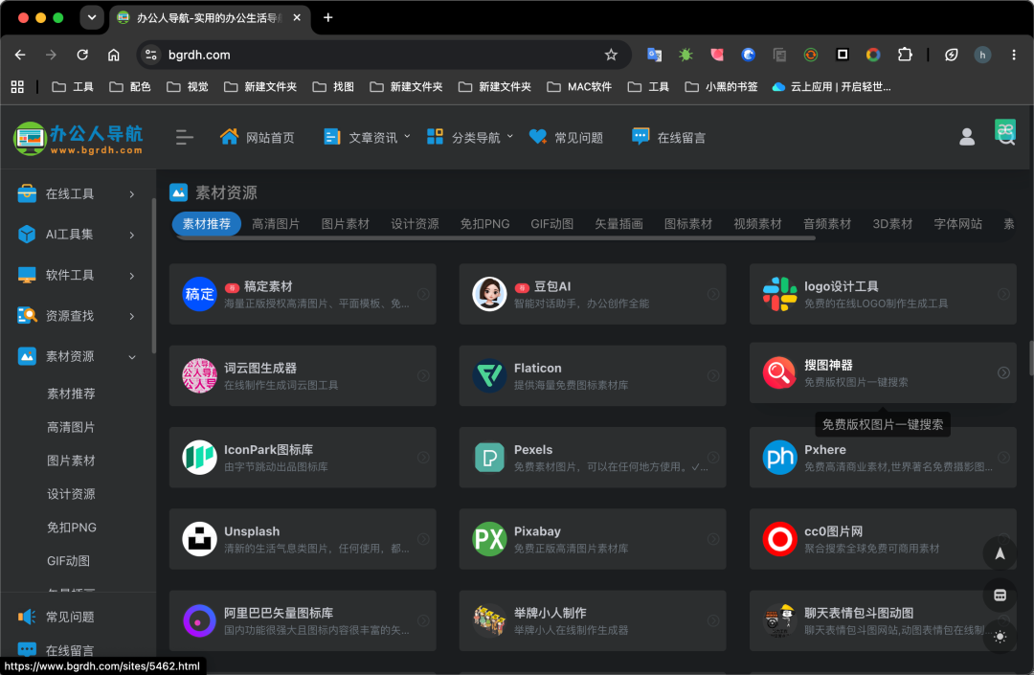Open the Chrome three-dot menu
The height and width of the screenshot is (675, 1034).
click(1014, 55)
